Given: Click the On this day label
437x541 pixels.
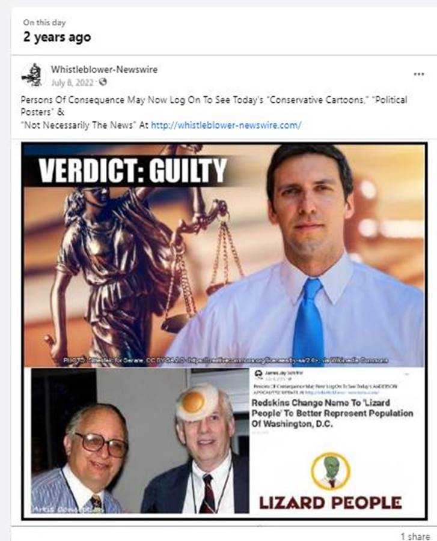Looking at the screenshot, I should pyautogui.click(x=44, y=22).
